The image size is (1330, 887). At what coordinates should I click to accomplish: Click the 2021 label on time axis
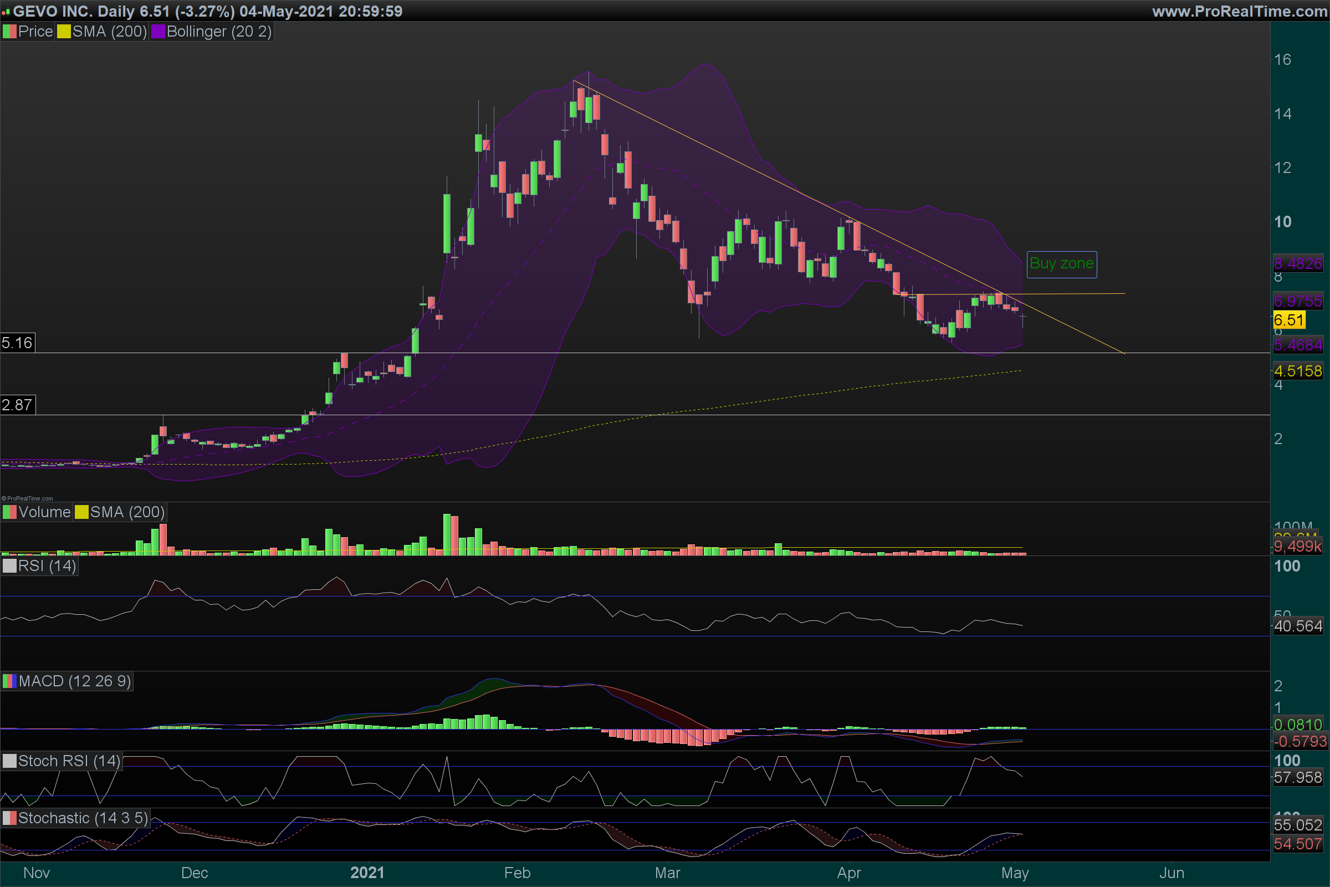pos(367,873)
